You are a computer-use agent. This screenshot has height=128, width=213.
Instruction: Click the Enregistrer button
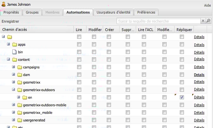click(10, 21)
